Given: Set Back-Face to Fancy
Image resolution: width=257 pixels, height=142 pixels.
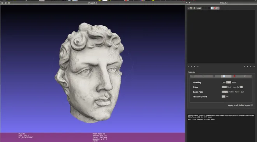Looking at the screenshot, I should [x=237, y=92].
